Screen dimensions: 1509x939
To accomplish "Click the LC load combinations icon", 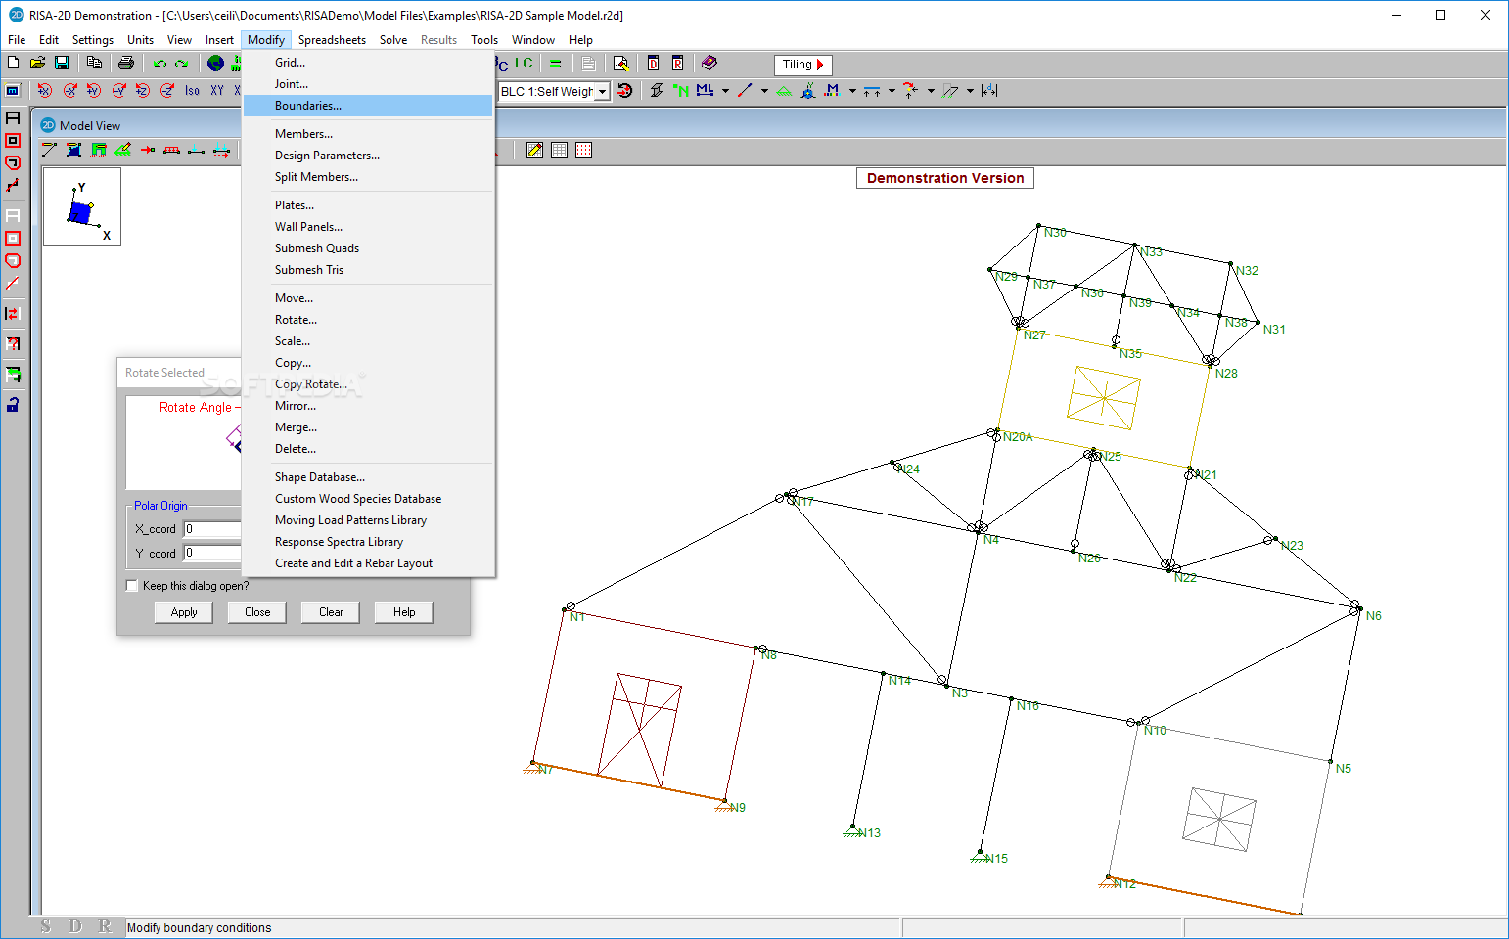I will click(x=524, y=63).
